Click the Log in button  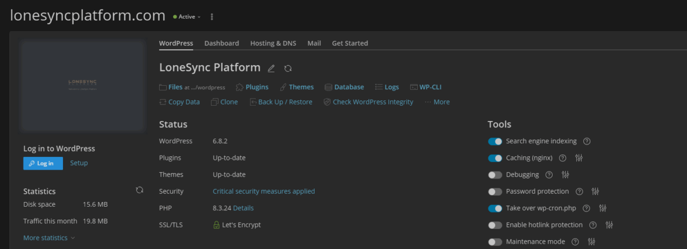point(43,163)
